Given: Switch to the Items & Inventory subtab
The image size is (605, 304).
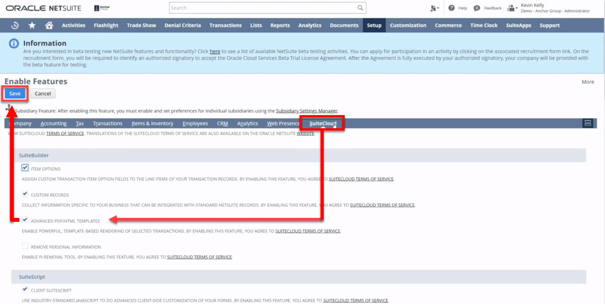Looking at the screenshot, I should tap(152, 123).
